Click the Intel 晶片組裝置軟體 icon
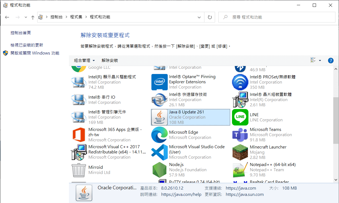This screenshot has height=203, width=339. 240,100
